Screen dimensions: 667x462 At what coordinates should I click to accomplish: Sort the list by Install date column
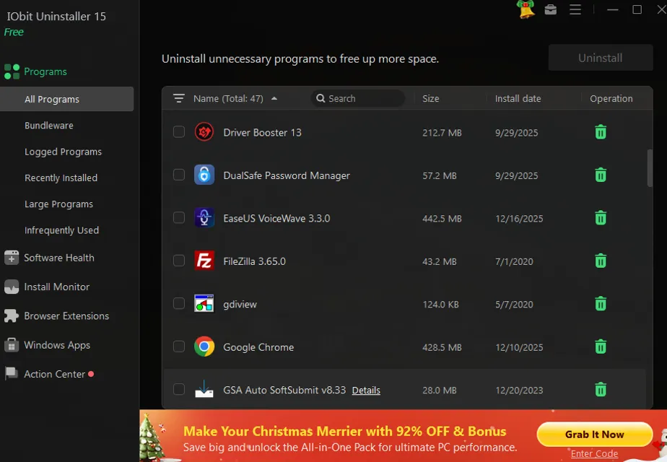pos(518,99)
